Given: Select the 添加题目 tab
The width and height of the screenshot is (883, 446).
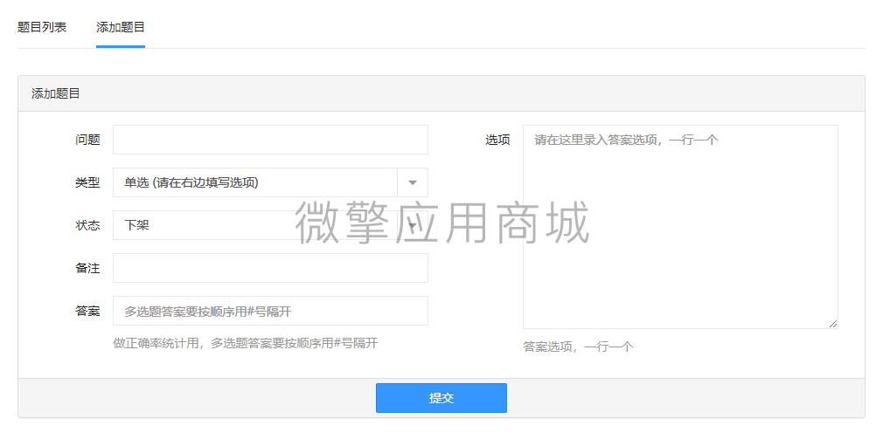Looking at the screenshot, I should tap(121, 27).
